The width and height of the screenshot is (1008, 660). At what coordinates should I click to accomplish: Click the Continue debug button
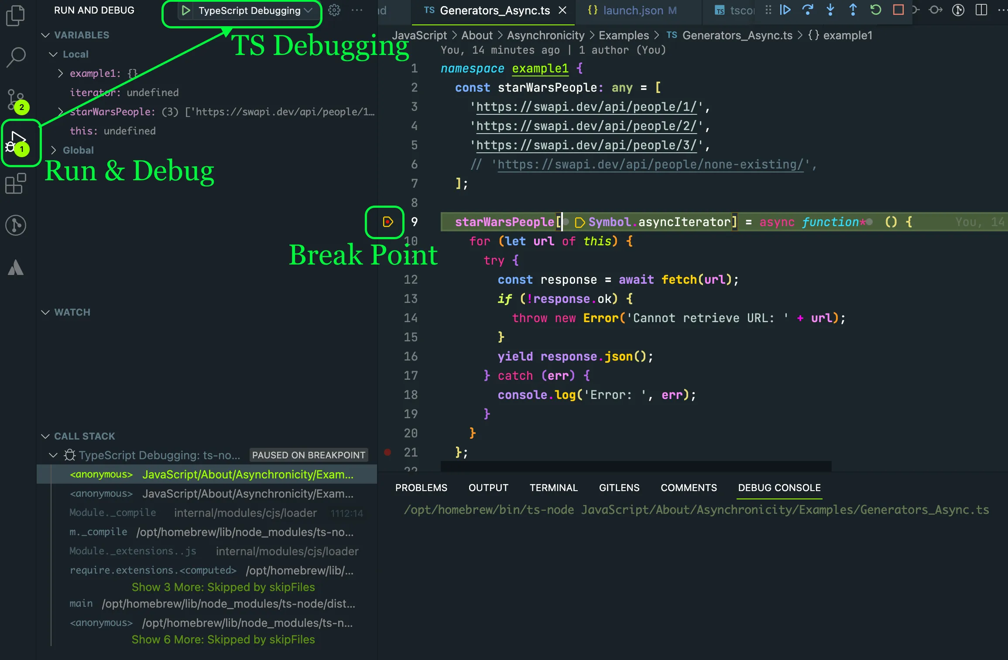click(x=785, y=10)
